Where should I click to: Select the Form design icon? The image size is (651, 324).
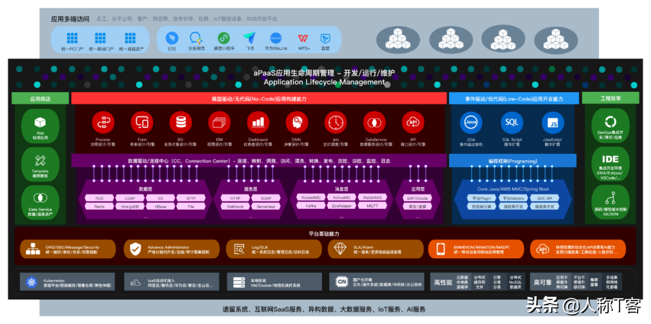142,122
